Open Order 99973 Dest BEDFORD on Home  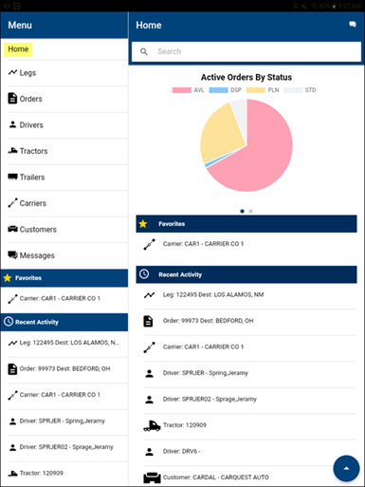(246, 321)
